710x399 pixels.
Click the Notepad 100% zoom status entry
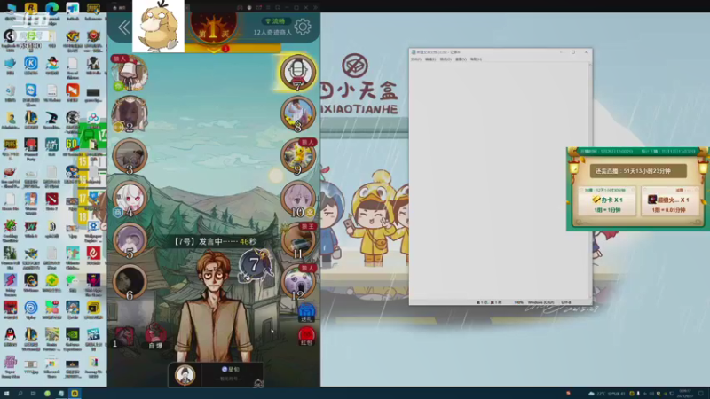coord(518,302)
